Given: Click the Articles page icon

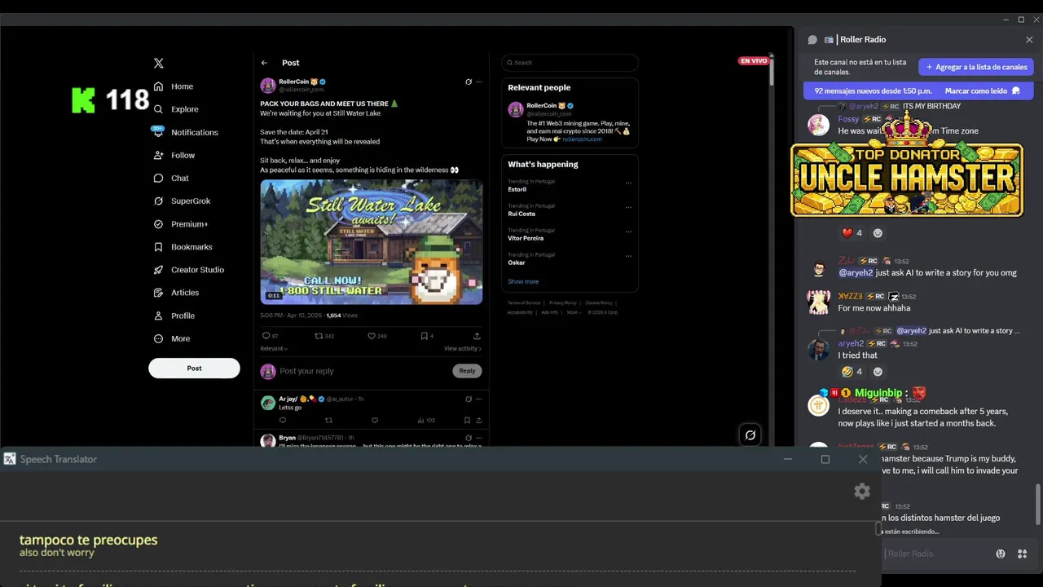Looking at the screenshot, I should pos(159,293).
